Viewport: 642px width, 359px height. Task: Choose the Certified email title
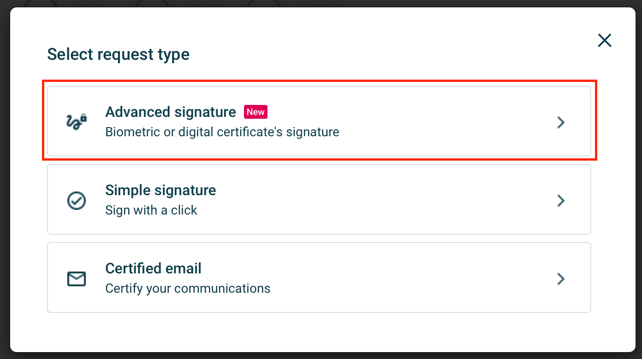coord(153,268)
